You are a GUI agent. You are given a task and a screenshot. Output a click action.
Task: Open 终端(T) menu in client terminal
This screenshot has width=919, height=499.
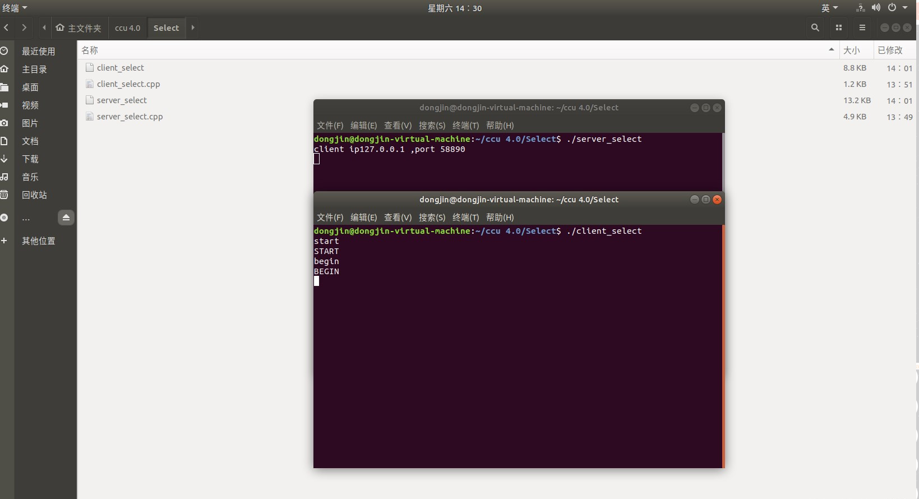(465, 218)
